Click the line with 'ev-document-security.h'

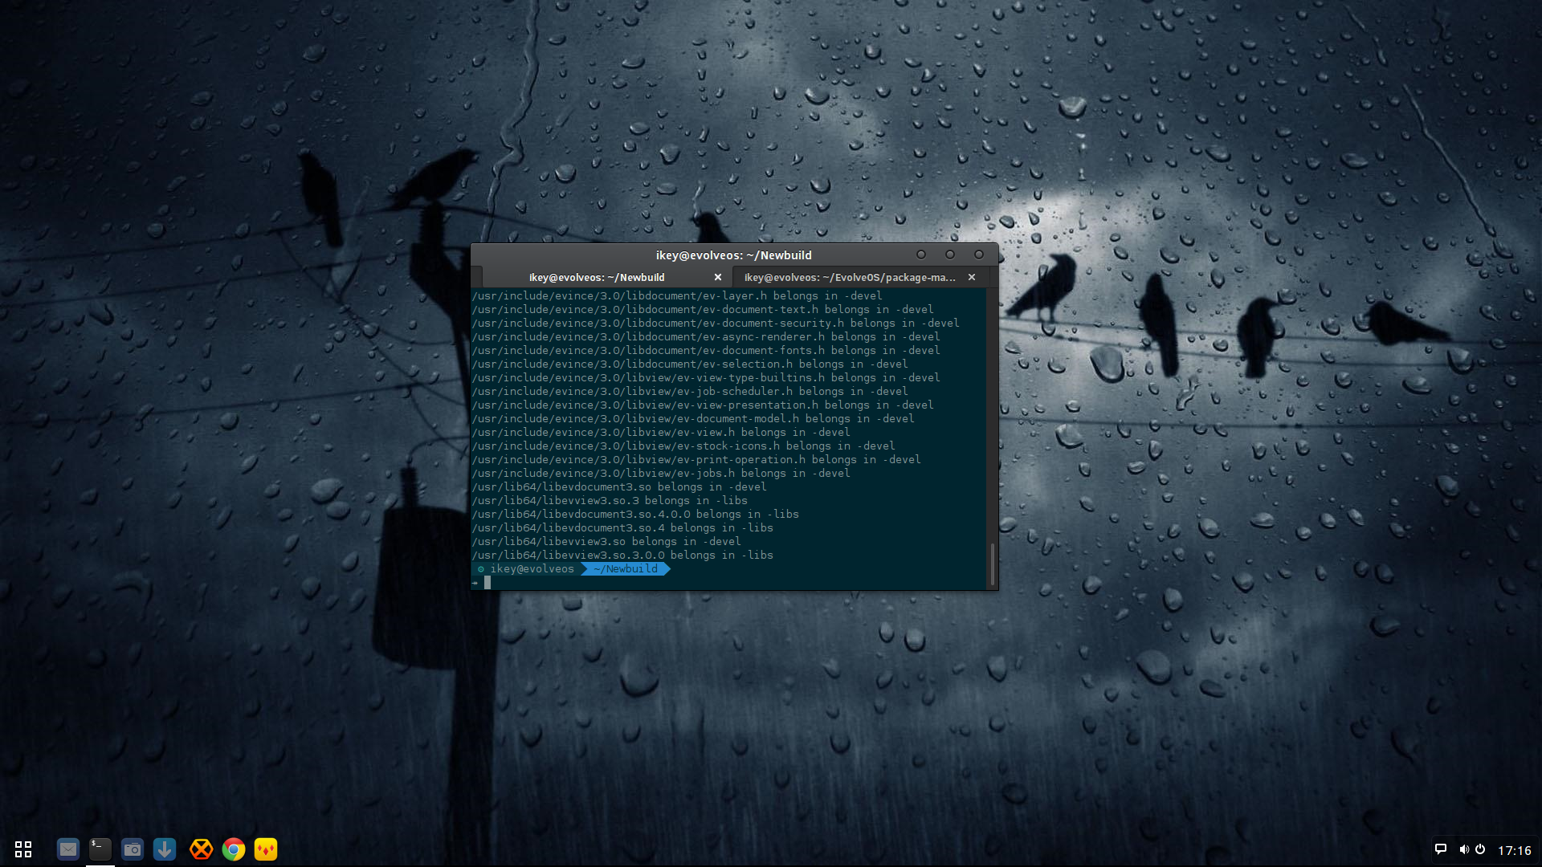[716, 324]
